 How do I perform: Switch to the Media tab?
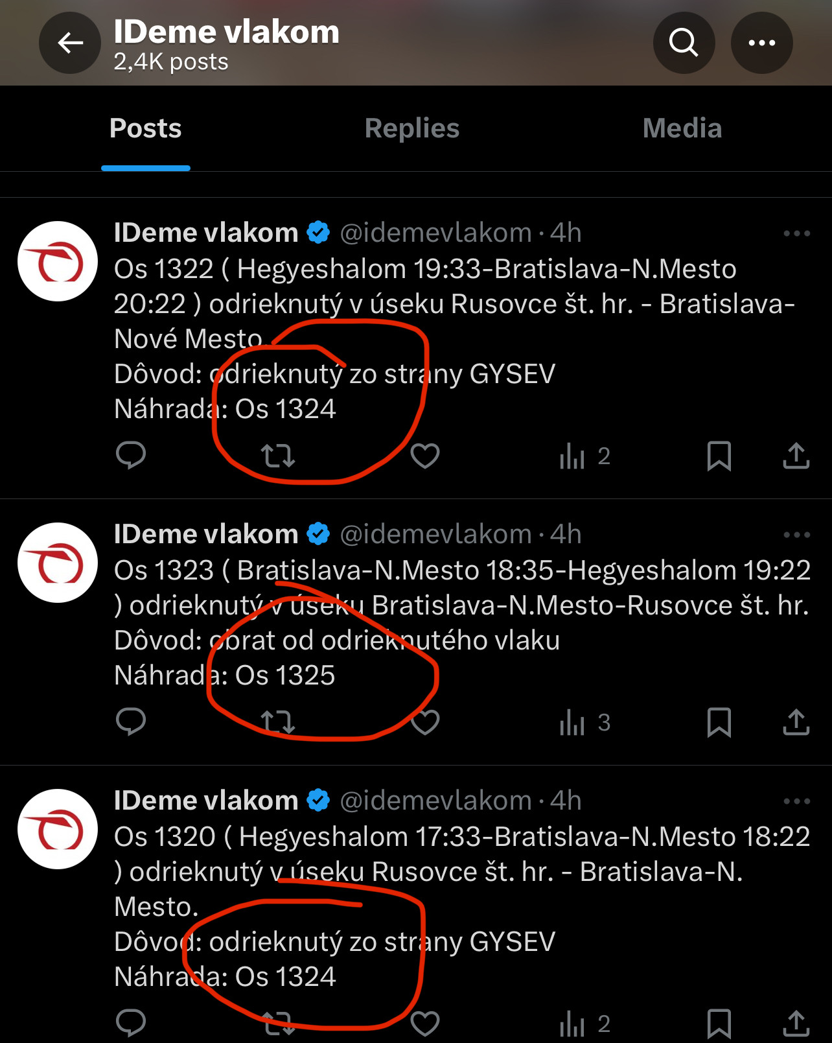coord(682,128)
